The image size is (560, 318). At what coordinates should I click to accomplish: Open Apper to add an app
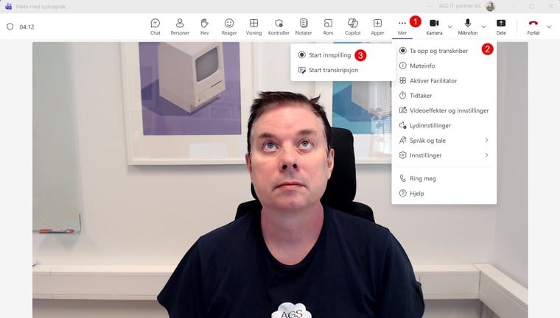[377, 26]
